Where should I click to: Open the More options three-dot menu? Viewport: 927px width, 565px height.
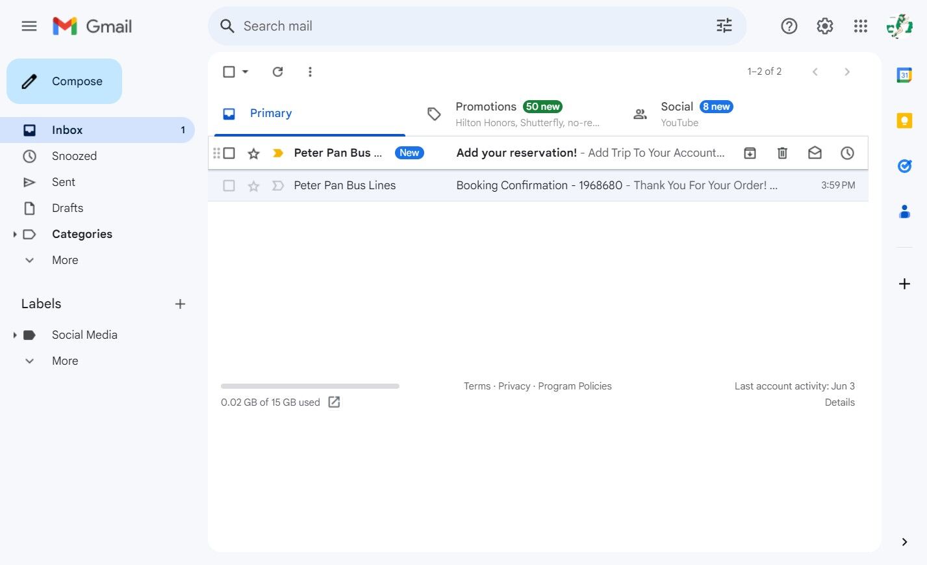310,72
